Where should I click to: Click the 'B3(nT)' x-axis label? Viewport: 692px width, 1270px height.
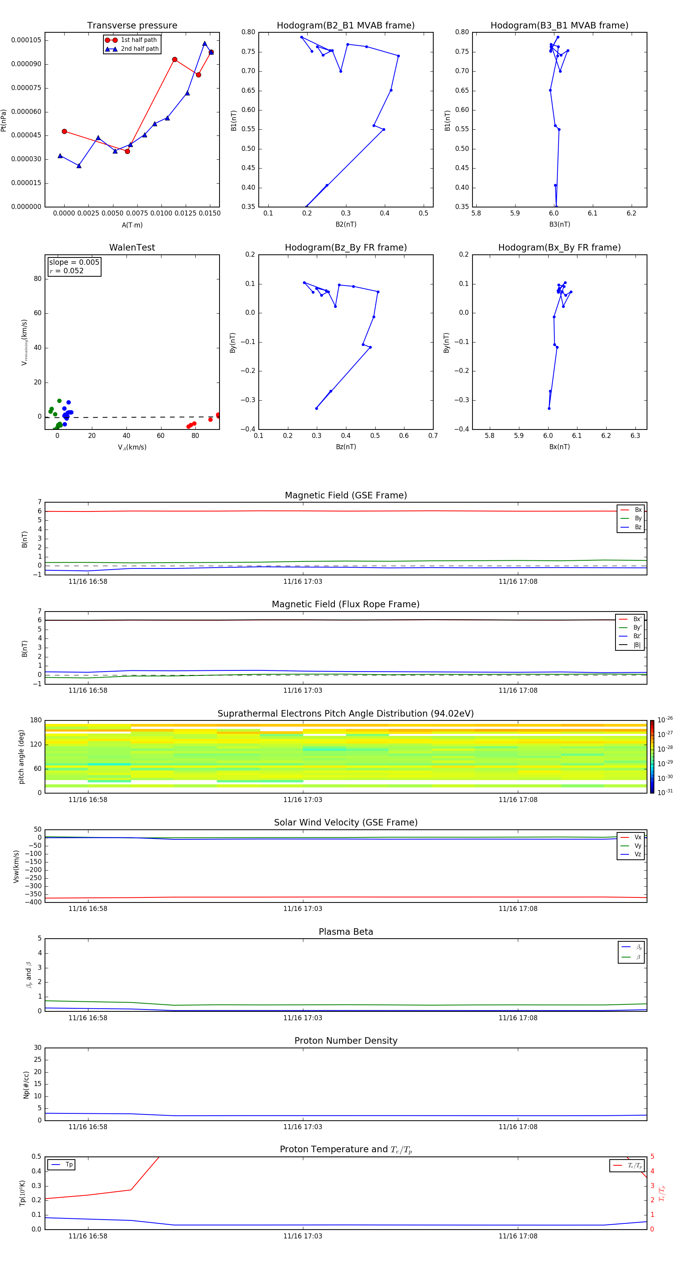tap(559, 224)
